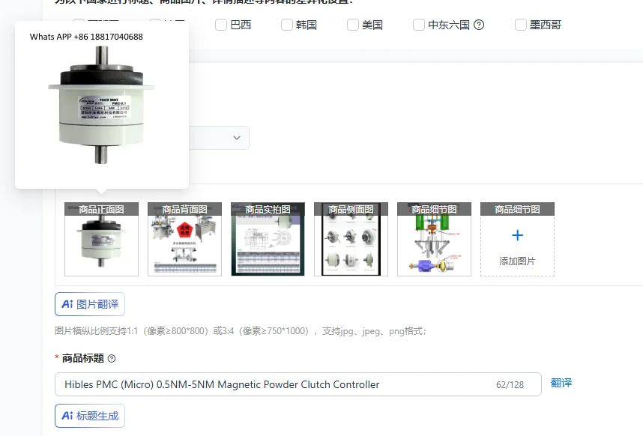The width and height of the screenshot is (643, 436).
Task: Click the plus icon in the empty 商品细节图 slot
Action: (517, 235)
